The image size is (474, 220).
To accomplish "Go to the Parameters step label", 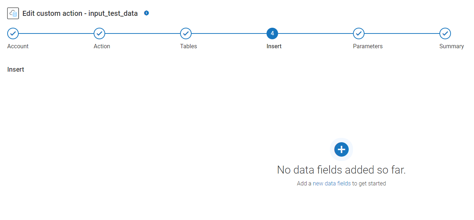I will pos(368,46).
